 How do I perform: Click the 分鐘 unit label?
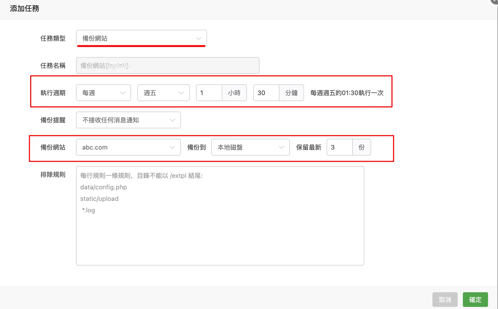click(291, 93)
